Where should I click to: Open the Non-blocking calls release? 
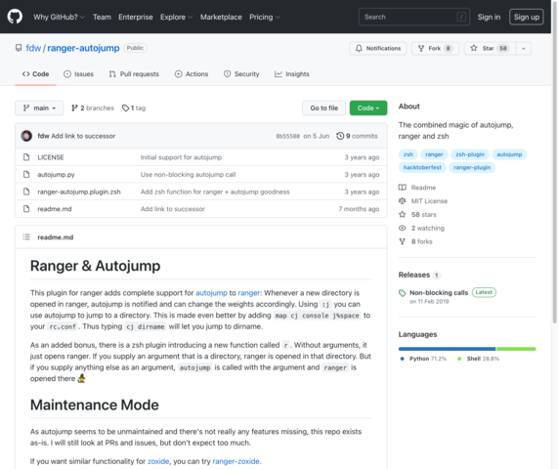439,293
